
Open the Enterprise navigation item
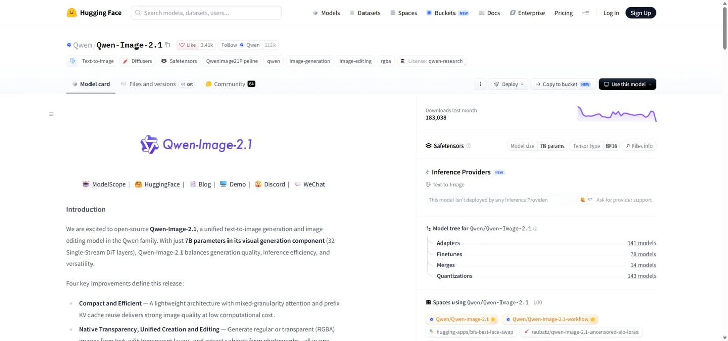click(527, 13)
